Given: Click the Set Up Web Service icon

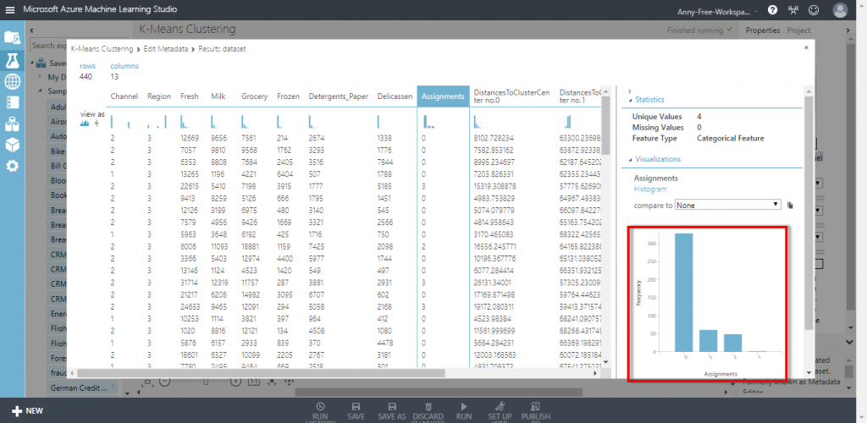Looking at the screenshot, I should click(500, 406).
